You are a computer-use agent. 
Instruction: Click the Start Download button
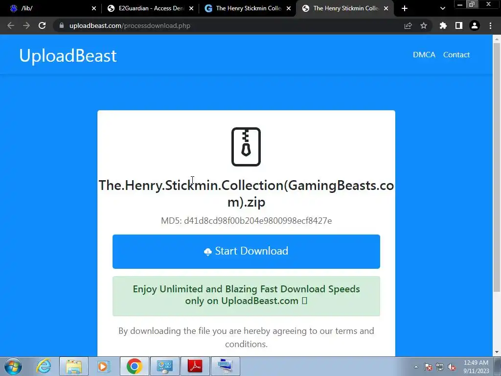pyautogui.click(x=246, y=251)
